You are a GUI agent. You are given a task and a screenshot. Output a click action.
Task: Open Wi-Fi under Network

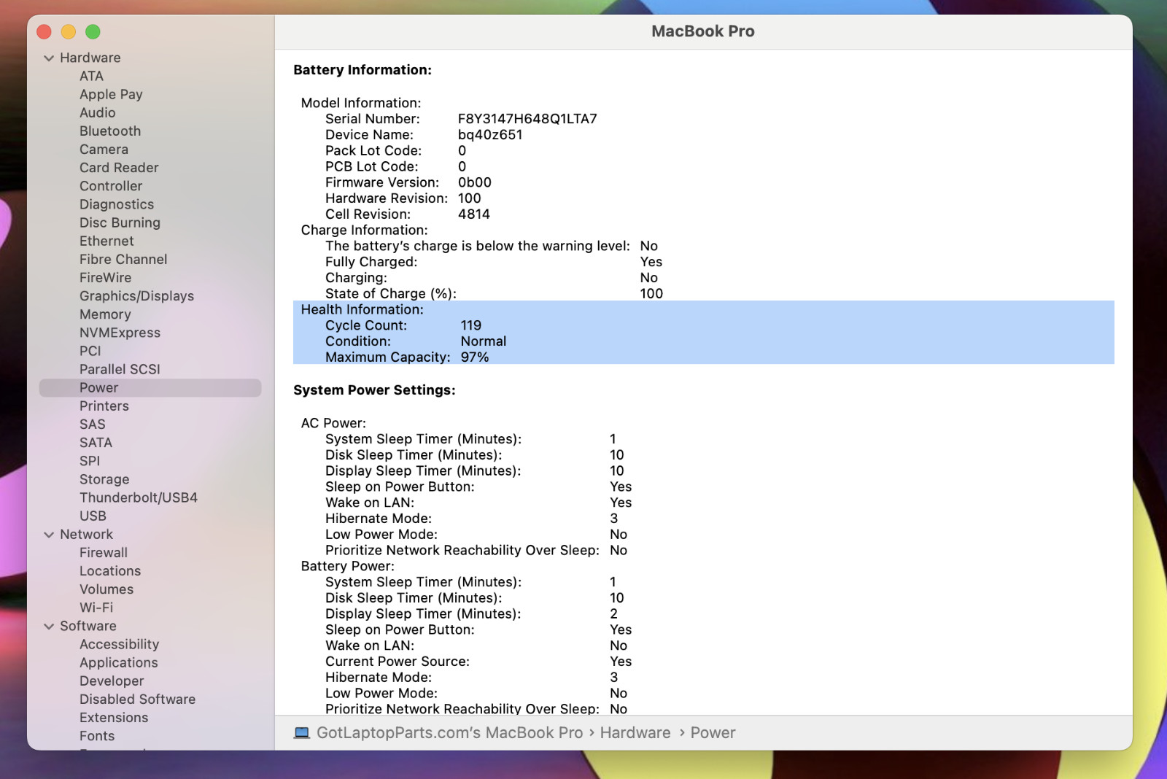(x=96, y=608)
